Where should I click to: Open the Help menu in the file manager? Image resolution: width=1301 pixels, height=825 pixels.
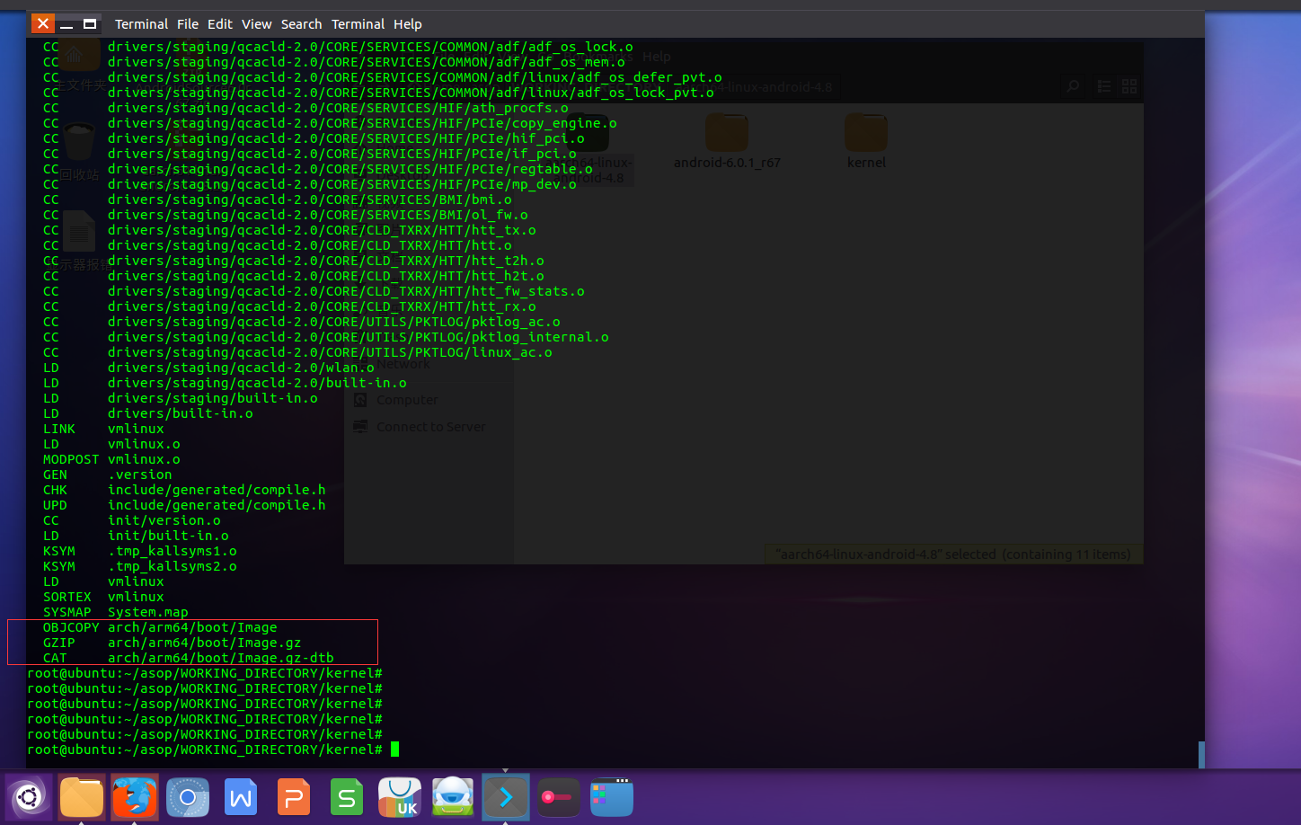(x=656, y=57)
